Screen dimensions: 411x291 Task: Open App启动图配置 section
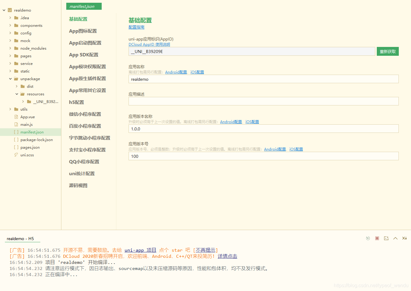pyautogui.click(x=85, y=43)
